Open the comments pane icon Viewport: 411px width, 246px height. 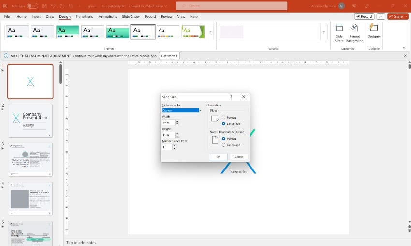point(381,16)
